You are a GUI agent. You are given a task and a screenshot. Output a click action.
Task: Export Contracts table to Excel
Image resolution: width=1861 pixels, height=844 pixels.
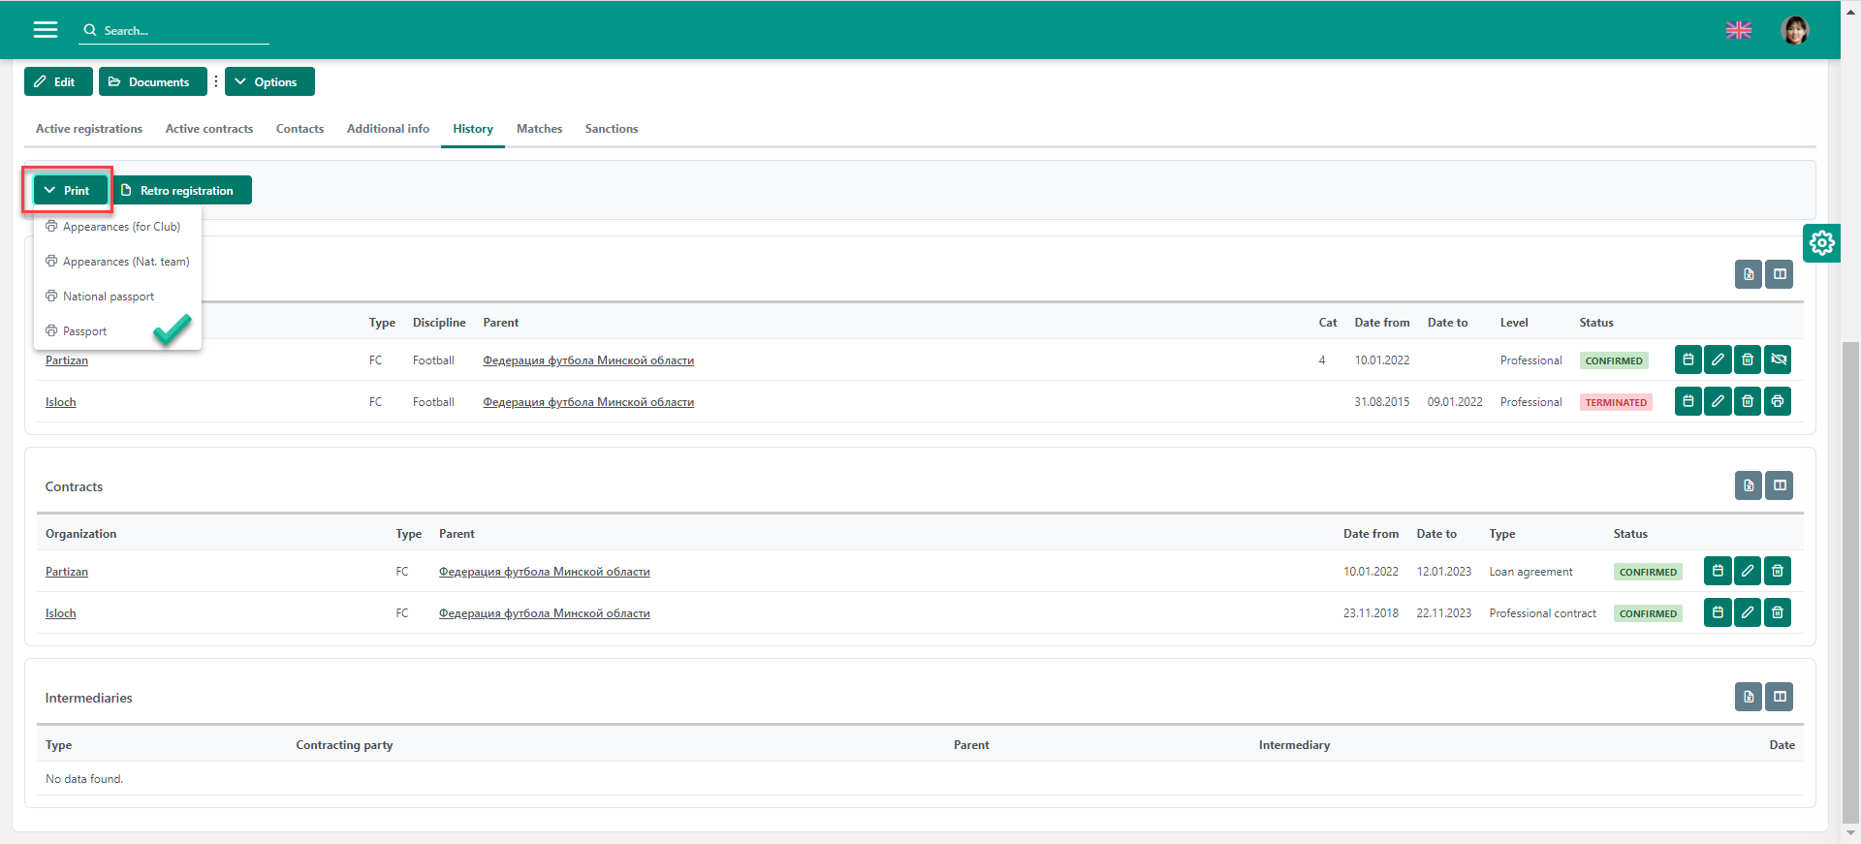(1748, 485)
